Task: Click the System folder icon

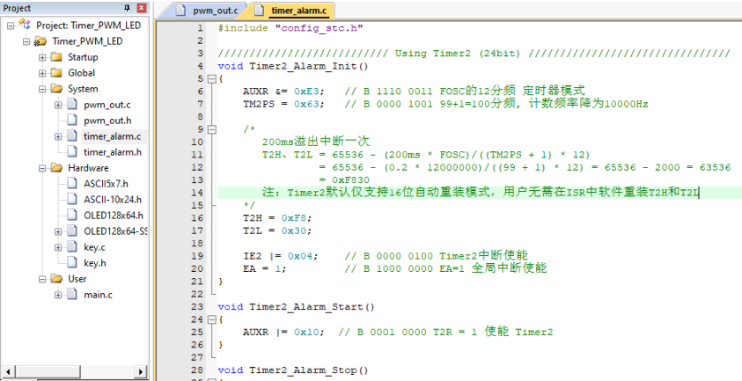Action: tap(56, 89)
